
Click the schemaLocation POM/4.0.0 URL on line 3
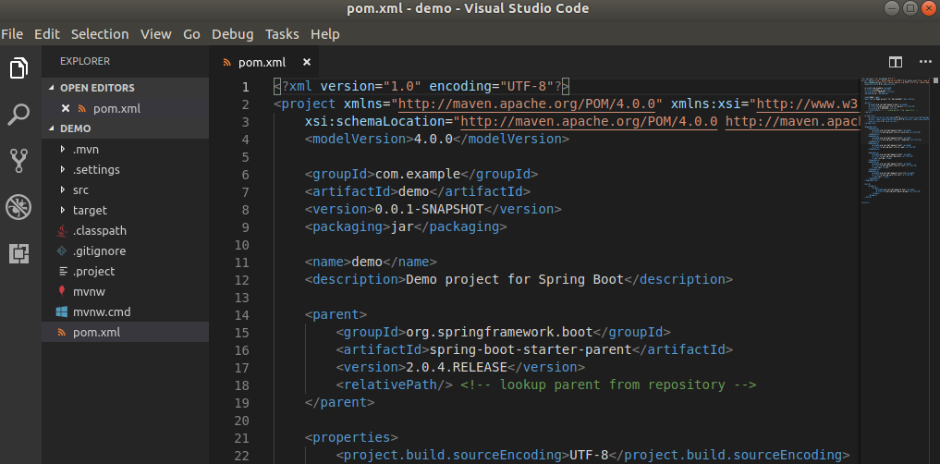(589, 122)
